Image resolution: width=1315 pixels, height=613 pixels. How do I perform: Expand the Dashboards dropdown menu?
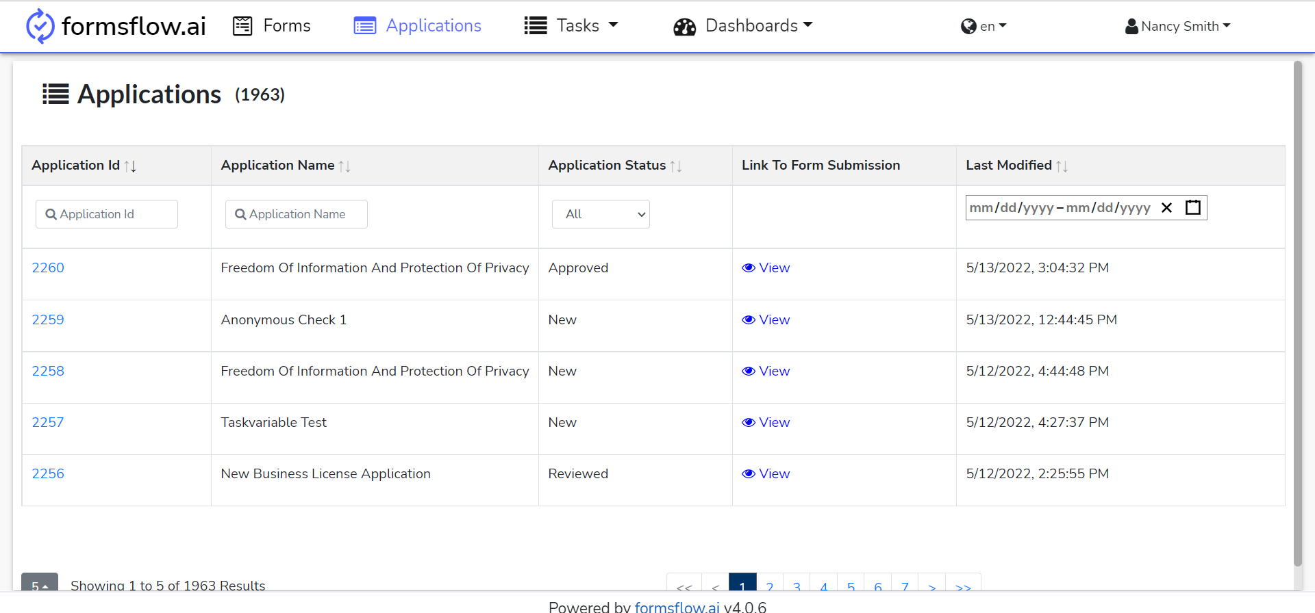pos(743,26)
